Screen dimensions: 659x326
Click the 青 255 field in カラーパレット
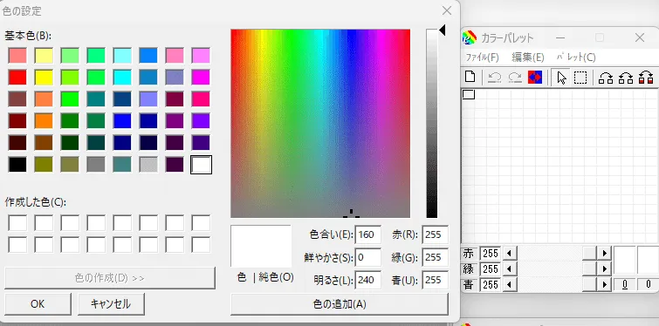pyautogui.click(x=491, y=285)
